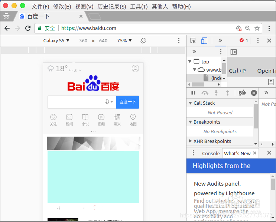Image resolution: width=276 pixels, height=222 pixels.
Task: Toggle the navigator sidebar visibility
Action: click(233, 52)
